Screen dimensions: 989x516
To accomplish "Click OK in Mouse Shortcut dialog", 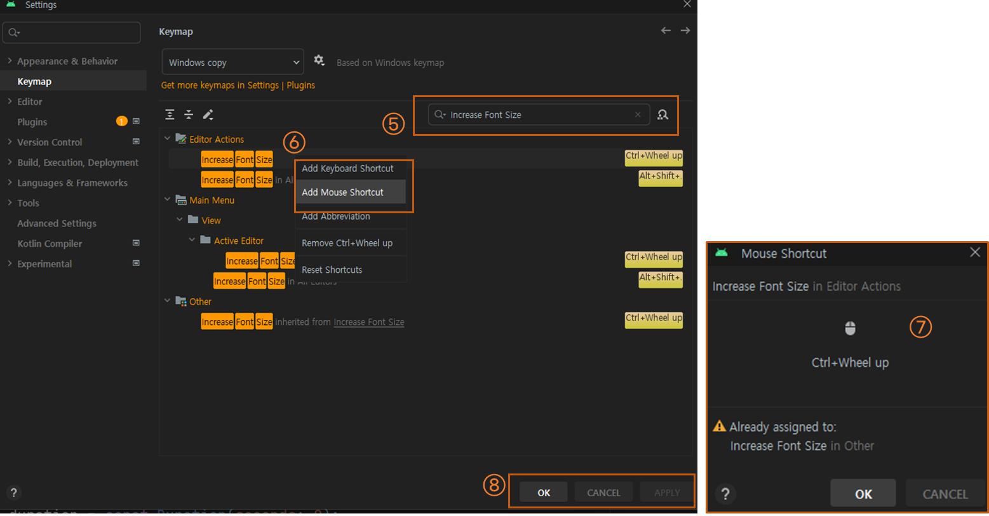I will [x=863, y=494].
